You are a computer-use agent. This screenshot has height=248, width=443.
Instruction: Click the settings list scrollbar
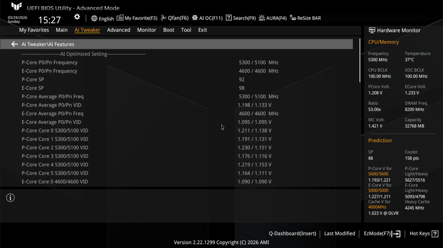360,60
